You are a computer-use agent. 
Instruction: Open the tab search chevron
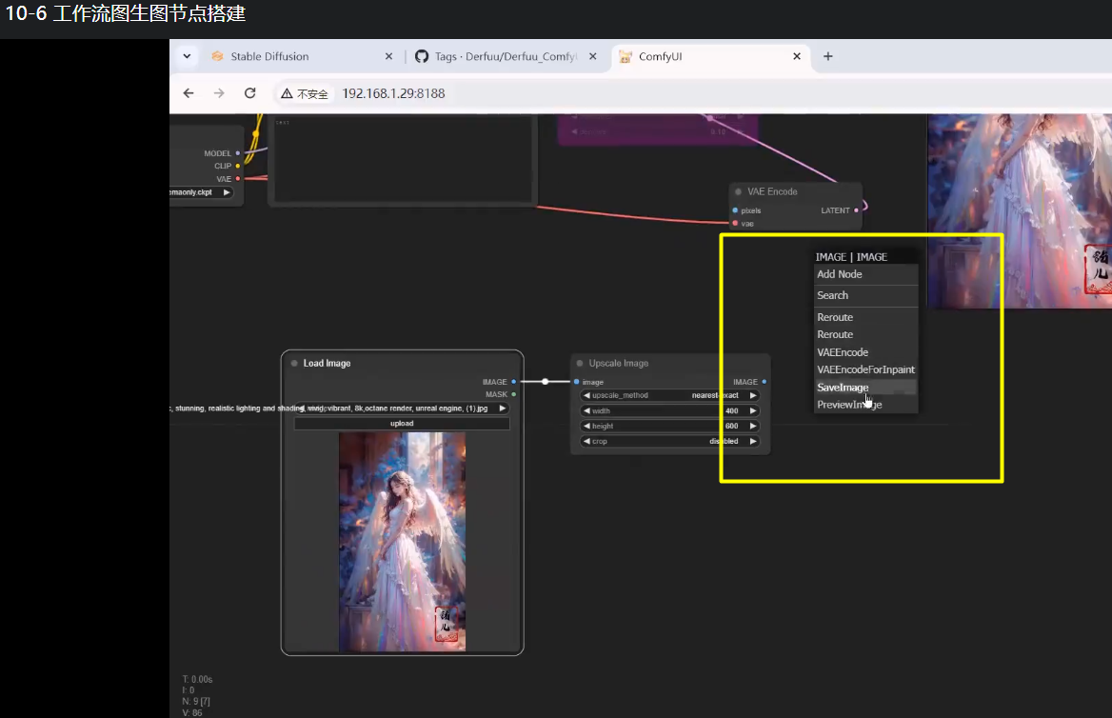187,56
